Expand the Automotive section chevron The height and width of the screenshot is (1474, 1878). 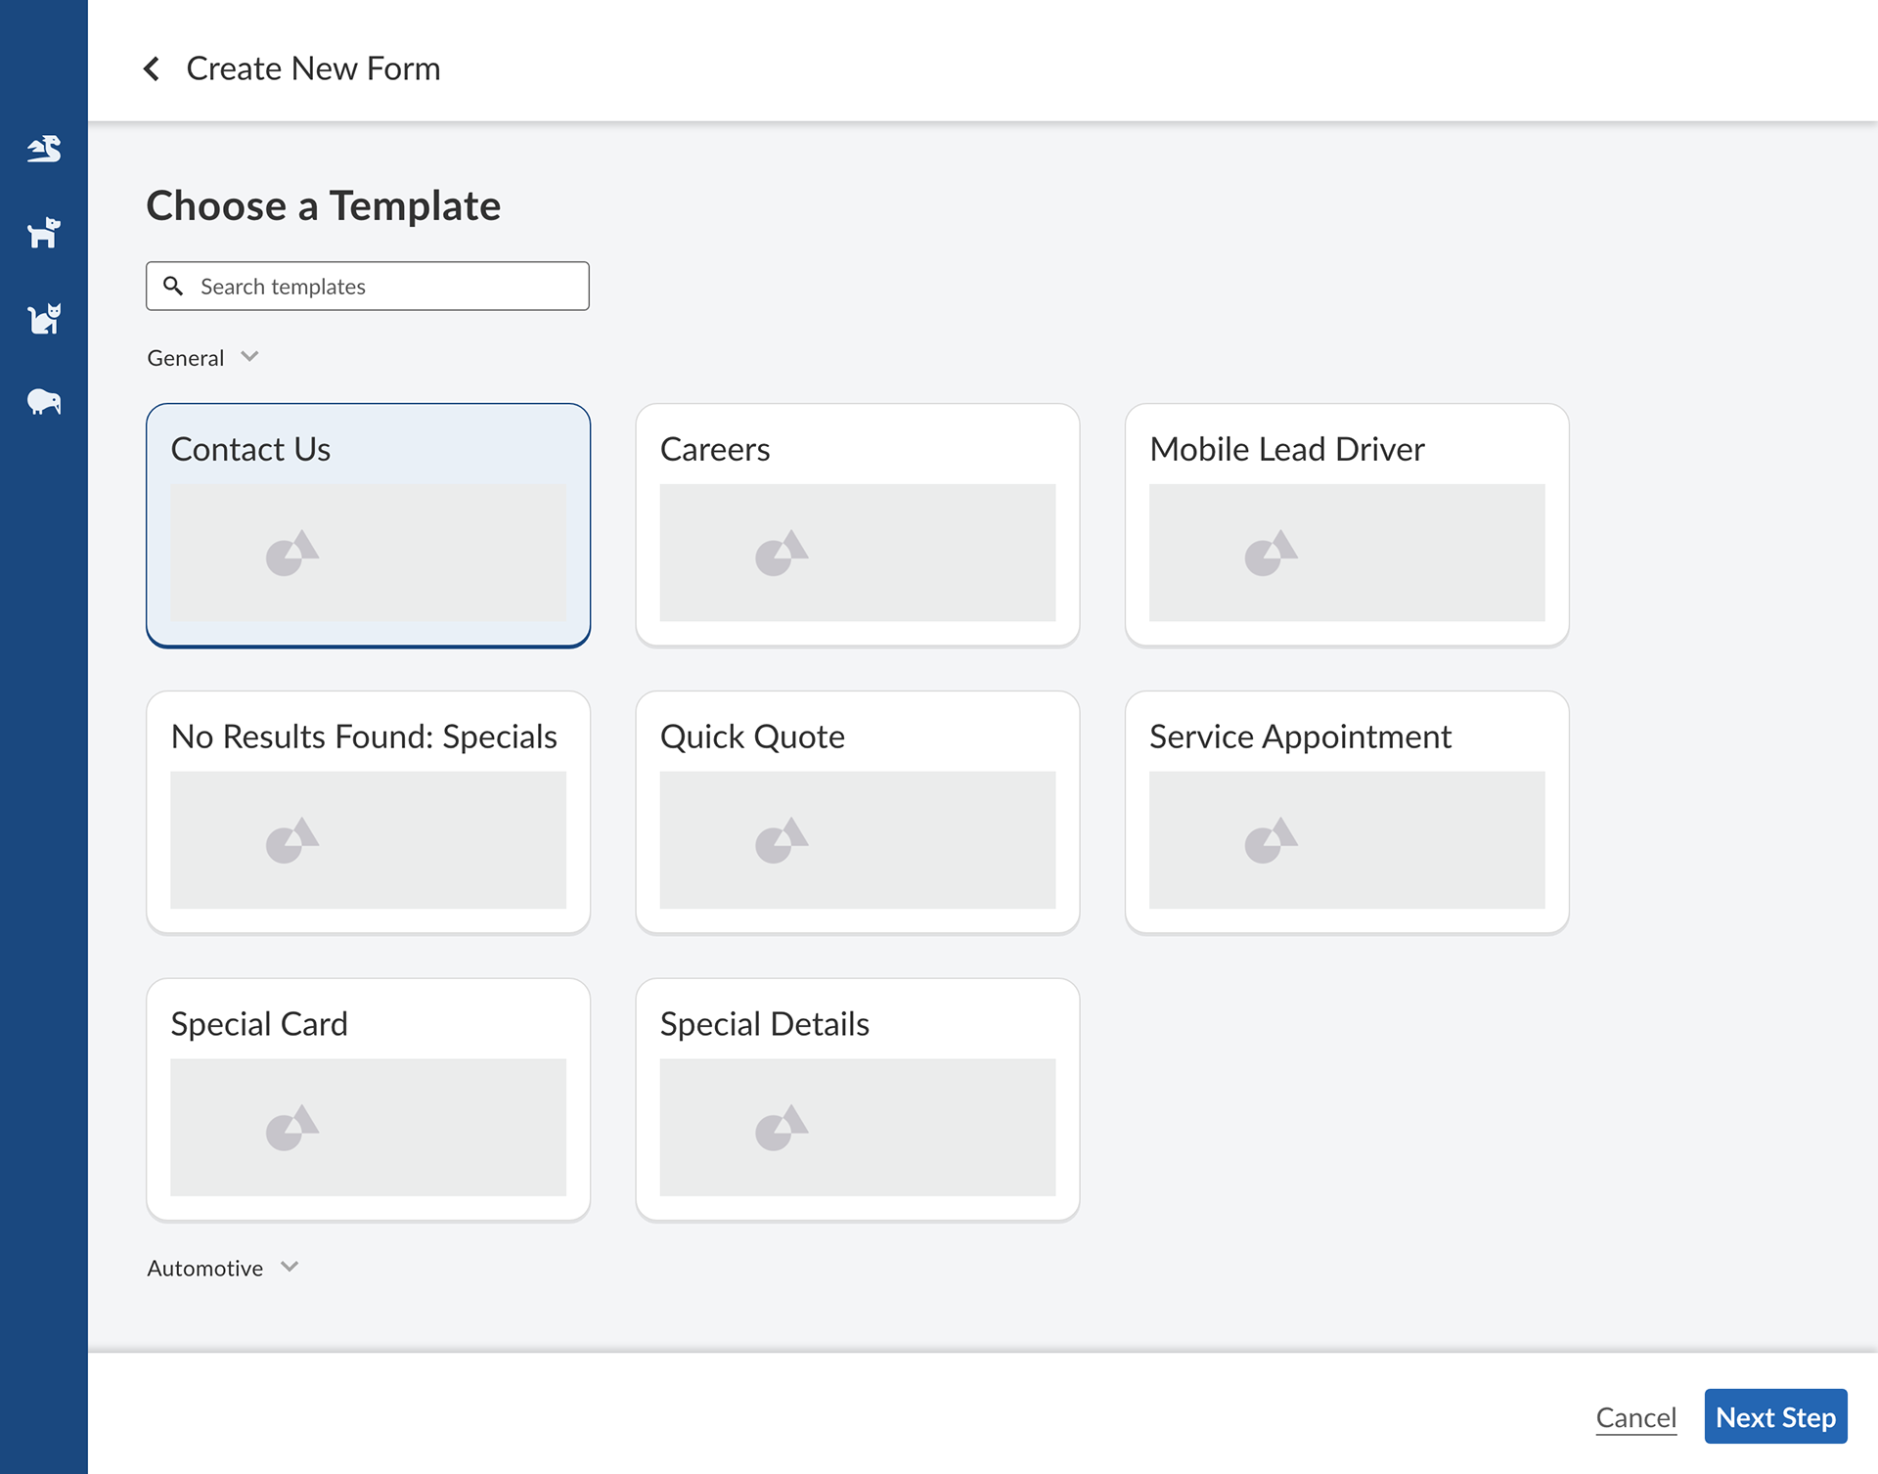click(290, 1267)
